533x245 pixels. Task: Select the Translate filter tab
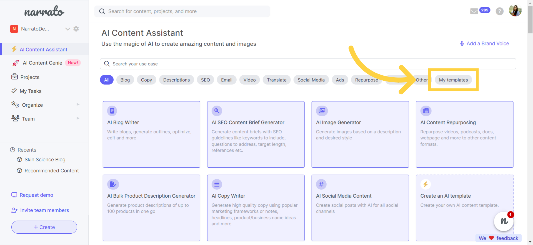point(277,80)
